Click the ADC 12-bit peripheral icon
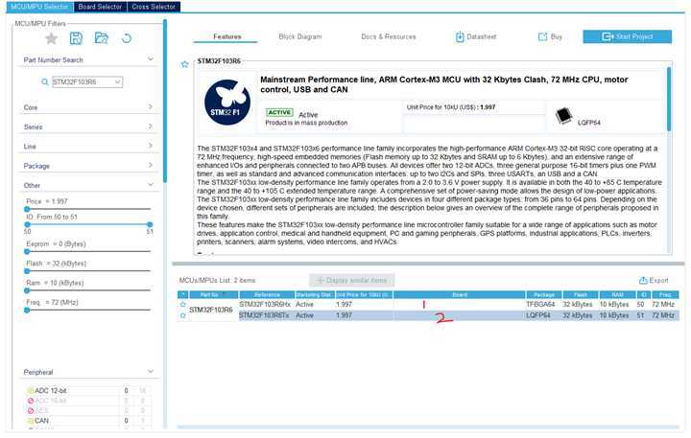 [x=31, y=390]
